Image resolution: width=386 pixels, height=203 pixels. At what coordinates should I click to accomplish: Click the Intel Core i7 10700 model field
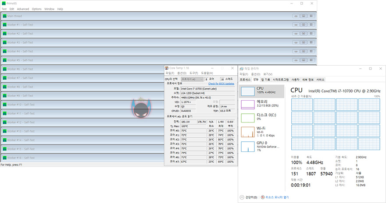[x=207, y=89]
